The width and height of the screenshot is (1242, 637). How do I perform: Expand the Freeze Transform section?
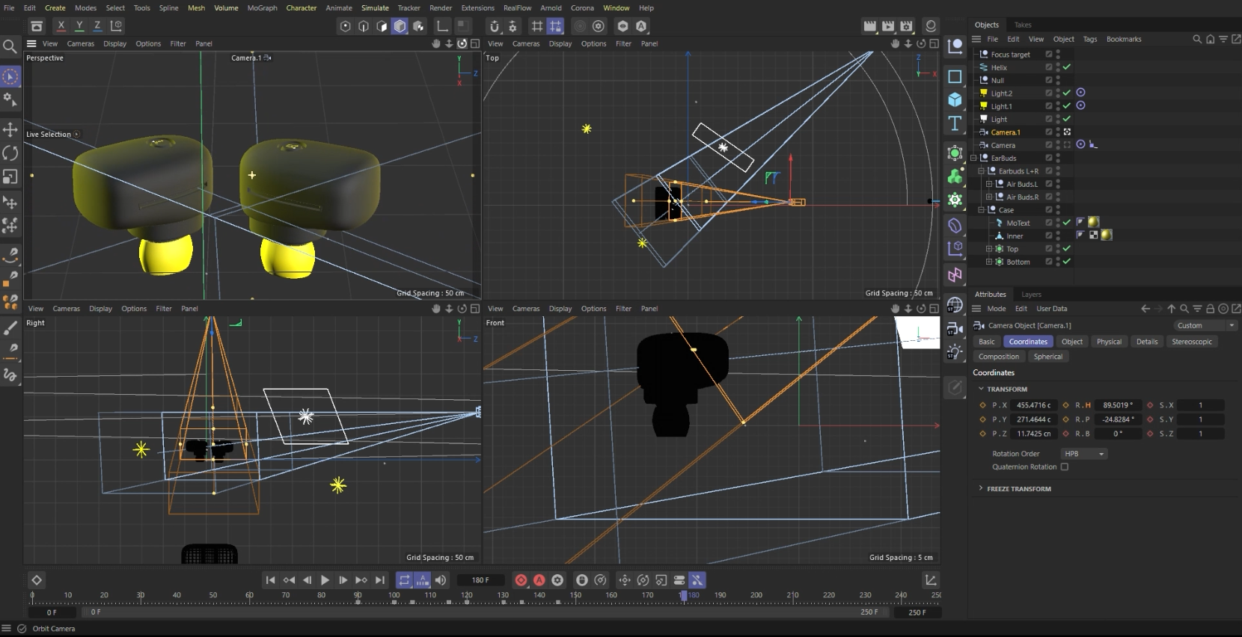pyautogui.click(x=981, y=488)
